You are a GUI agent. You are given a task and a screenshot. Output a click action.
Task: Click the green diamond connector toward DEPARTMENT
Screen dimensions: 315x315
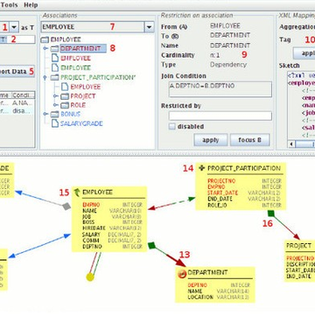pos(151,246)
